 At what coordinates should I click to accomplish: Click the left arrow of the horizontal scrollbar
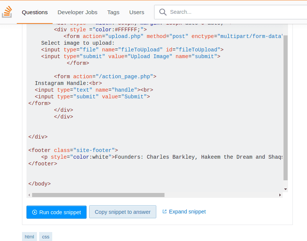29,195
